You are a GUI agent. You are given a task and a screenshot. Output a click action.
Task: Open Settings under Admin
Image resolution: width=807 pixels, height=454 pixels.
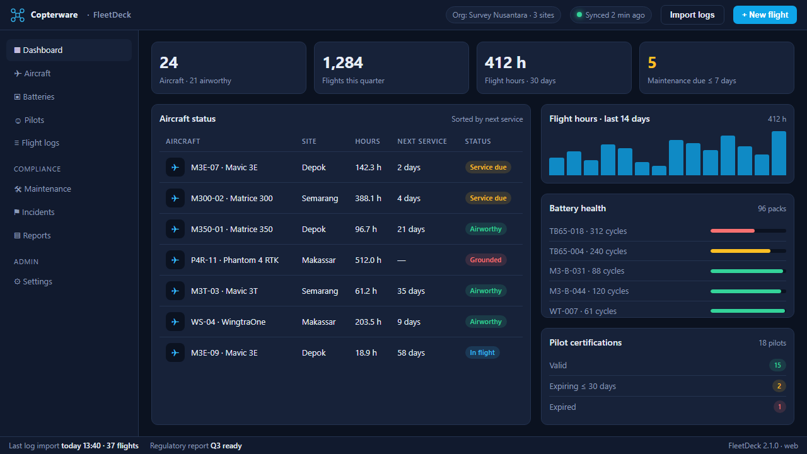click(x=69, y=282)
